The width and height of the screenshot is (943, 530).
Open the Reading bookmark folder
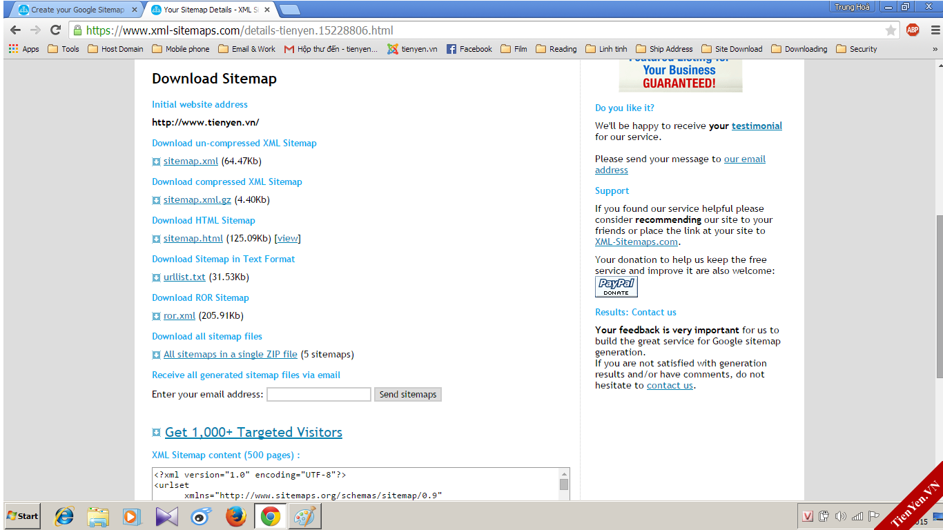[556, 49]
